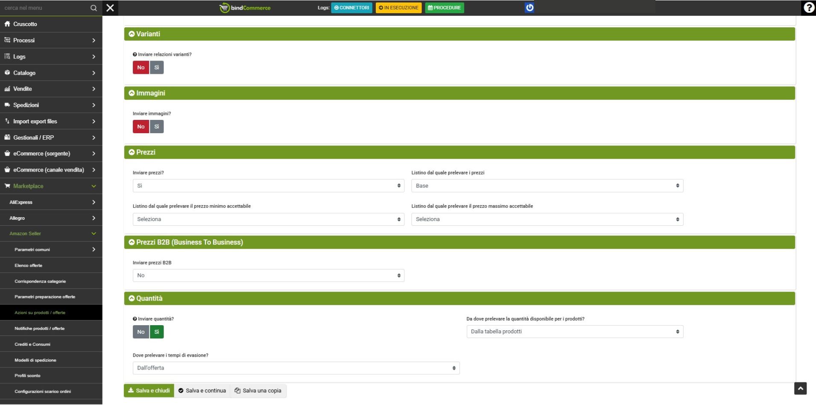816x405 pixels.
Task: Click the X icon to close sidebar menu
Action: coord(110,8)
